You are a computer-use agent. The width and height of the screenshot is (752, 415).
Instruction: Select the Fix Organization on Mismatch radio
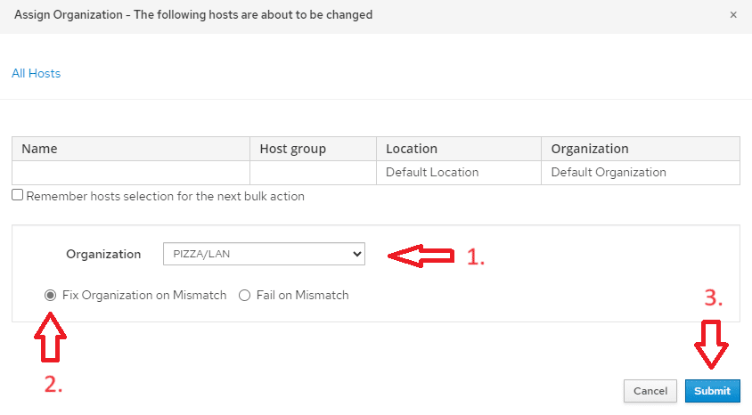click(x=50, y=295)
